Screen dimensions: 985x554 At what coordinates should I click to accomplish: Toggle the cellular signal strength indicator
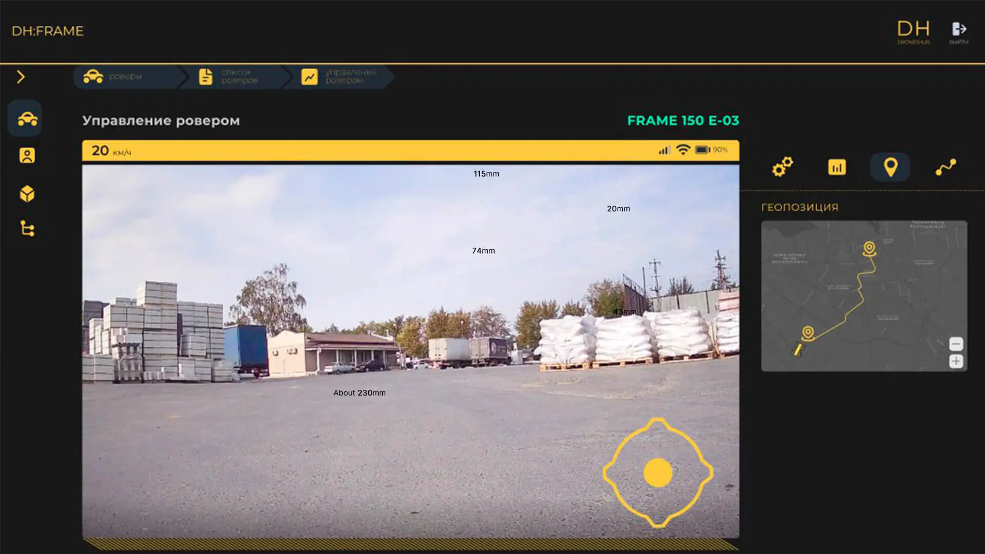660,149
